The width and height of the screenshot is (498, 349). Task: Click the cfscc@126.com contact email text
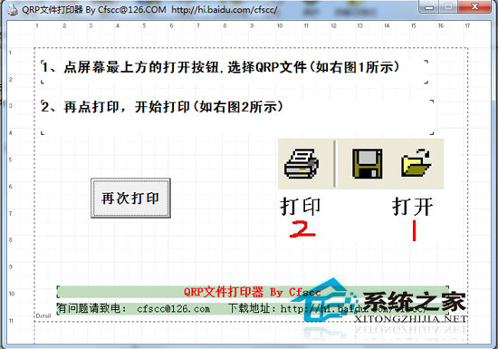coord(174,308)
